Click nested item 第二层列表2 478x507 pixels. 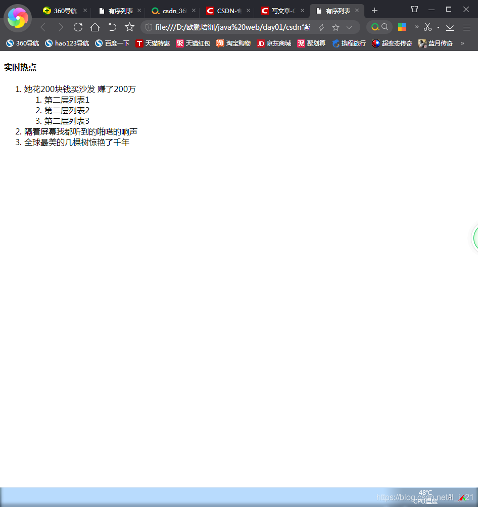[67, 110]
